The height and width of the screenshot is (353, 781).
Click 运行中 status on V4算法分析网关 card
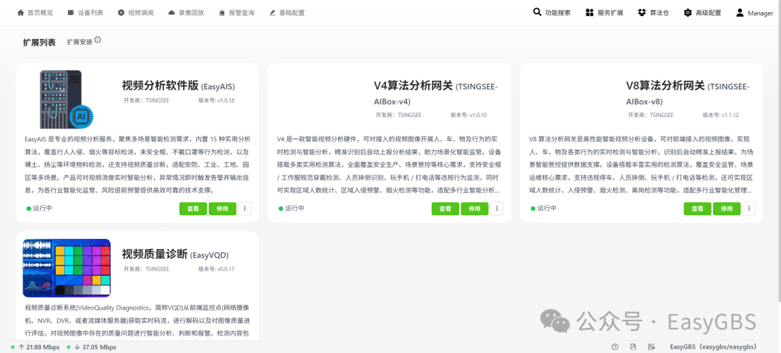(x=291, y=209)
